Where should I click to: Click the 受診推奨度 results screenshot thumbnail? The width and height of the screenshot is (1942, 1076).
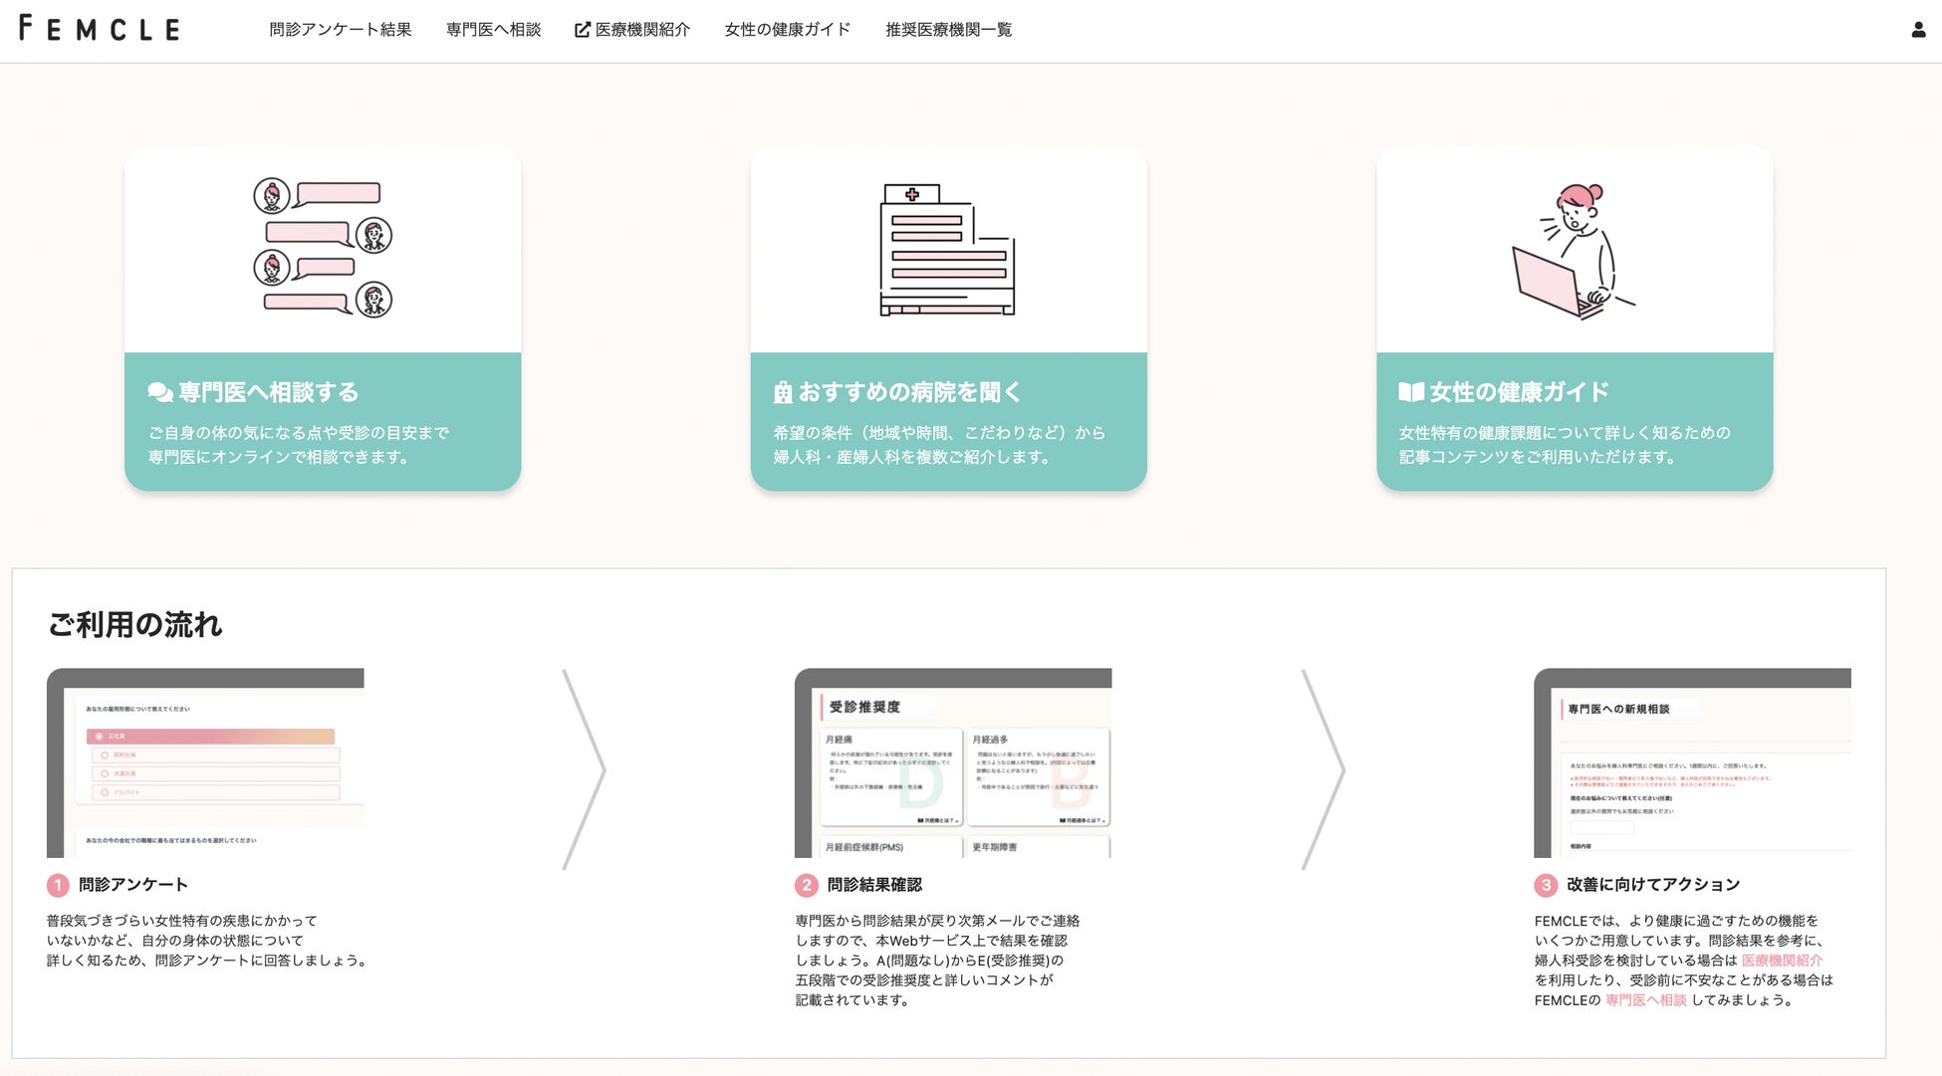point(953,762)
